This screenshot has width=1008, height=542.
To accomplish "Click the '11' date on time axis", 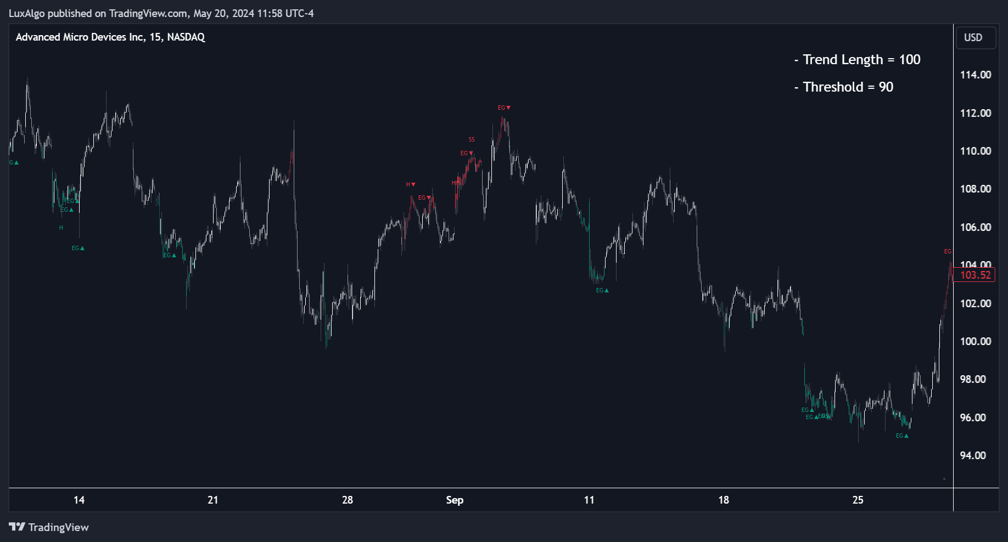I will [x=589, y=500].
